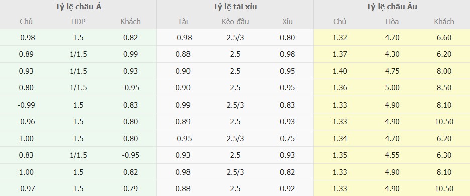Viewport: 470px width, 196px height.
Task: Click the 1.40 Chủ European odds
Action: click(340, 71)
